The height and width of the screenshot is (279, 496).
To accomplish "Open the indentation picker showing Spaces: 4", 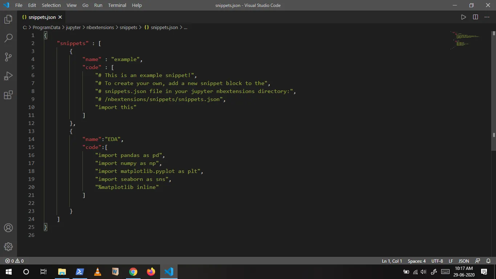I will [x=416, y=261].
